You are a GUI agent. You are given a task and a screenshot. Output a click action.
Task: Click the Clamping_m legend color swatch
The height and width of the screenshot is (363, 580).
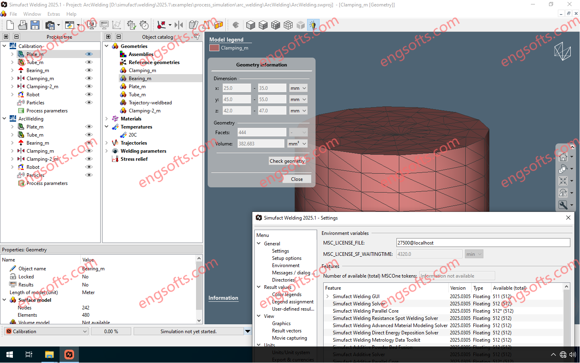(214, 48)
